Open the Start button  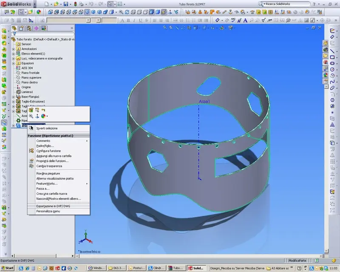pyautogui.click(x=7, y=268)
